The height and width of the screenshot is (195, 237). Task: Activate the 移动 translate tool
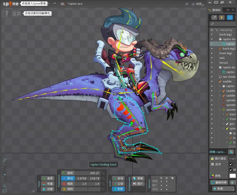pyautogui.click(x=68, y=178)
